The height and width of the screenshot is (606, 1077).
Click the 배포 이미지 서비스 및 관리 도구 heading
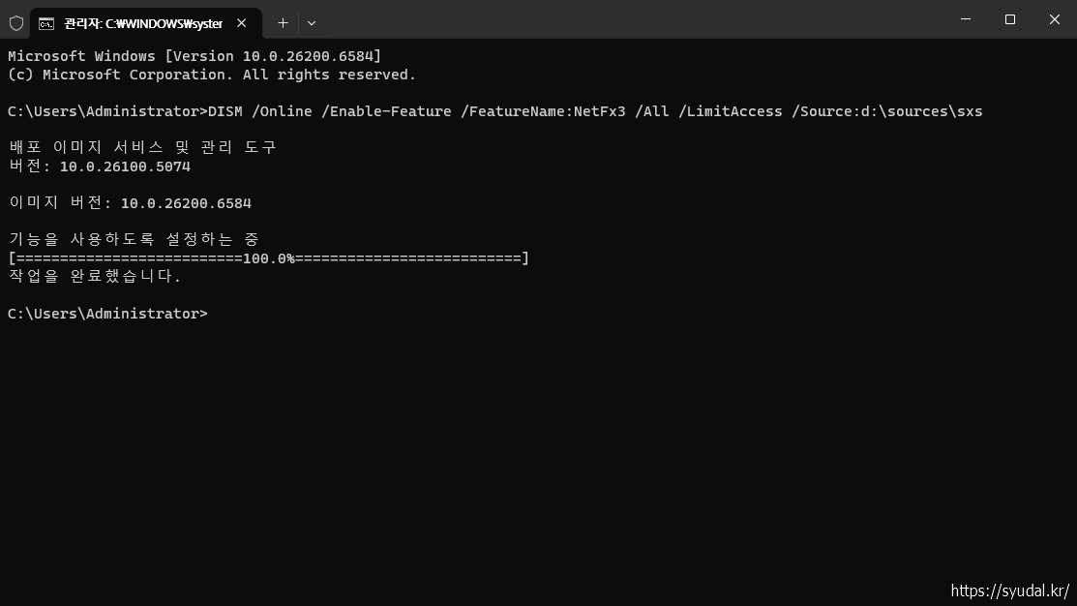click(142, 146)
